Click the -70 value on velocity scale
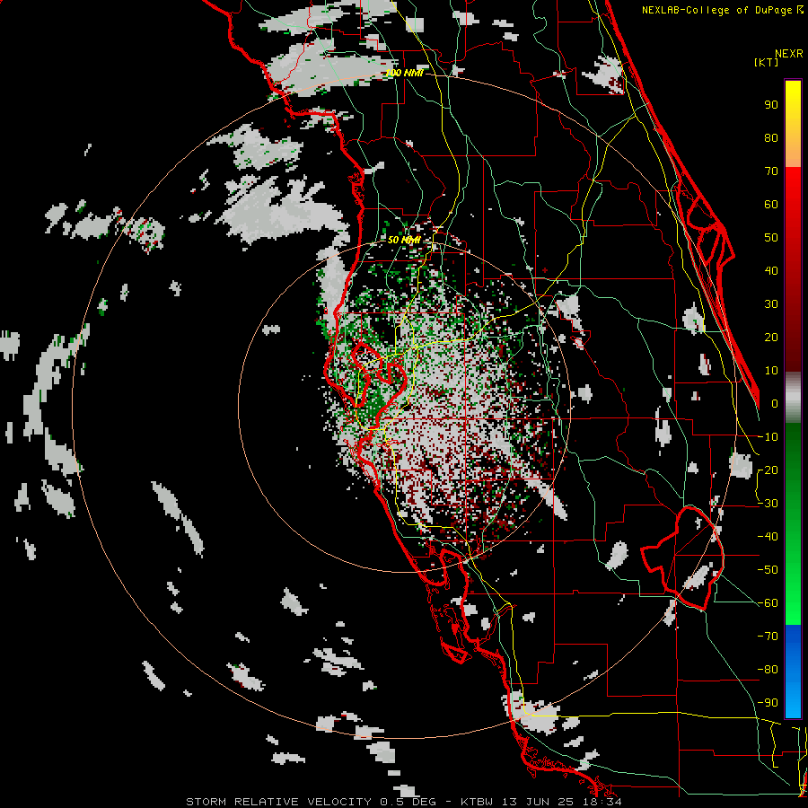 [x=768, y=637]
